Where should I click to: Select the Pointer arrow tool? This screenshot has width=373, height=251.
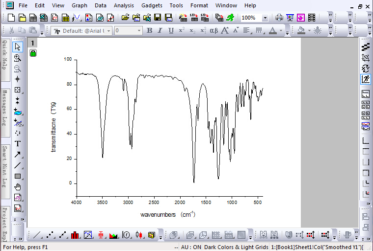[18, 47]
